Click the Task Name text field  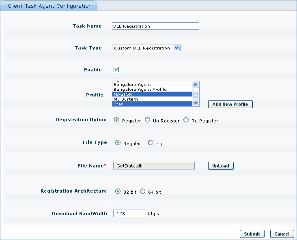(x=155, y=26)
